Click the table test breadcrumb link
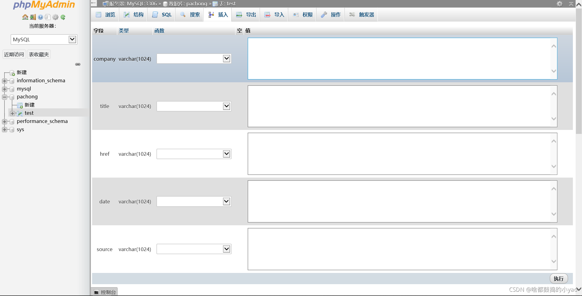582x296 pixels. [227, 4]
